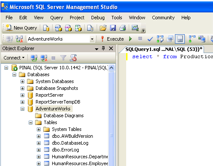Select dbo.ErrorLog table
This screenshot has height=166, width=213.
65,150
